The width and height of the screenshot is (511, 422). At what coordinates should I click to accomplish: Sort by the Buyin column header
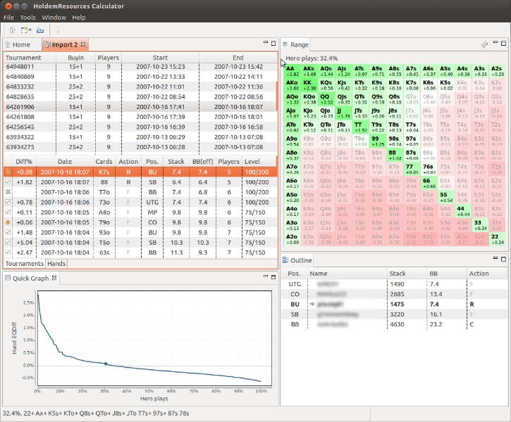click(76, 58)
